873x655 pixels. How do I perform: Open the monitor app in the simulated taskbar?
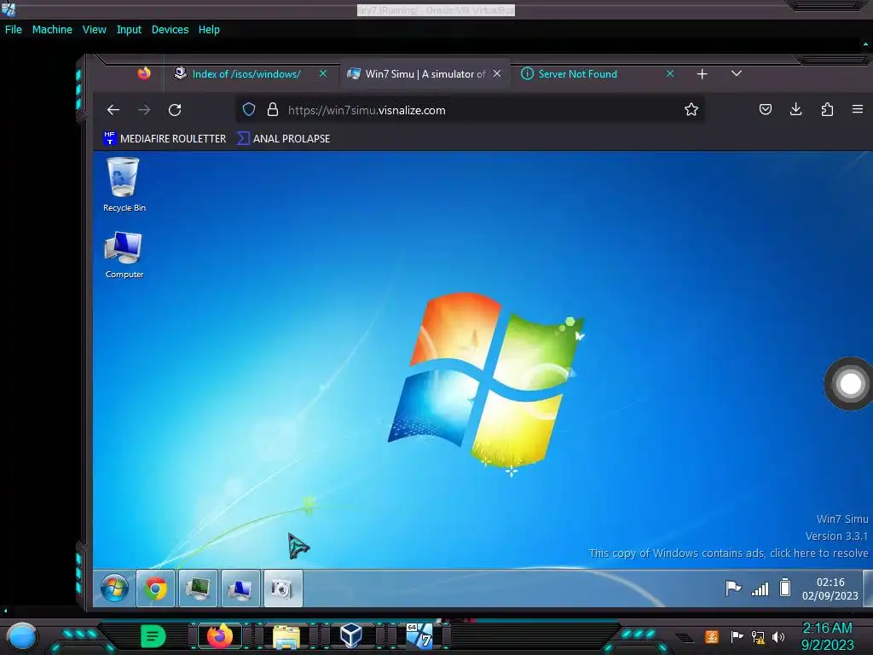(198, 588)
